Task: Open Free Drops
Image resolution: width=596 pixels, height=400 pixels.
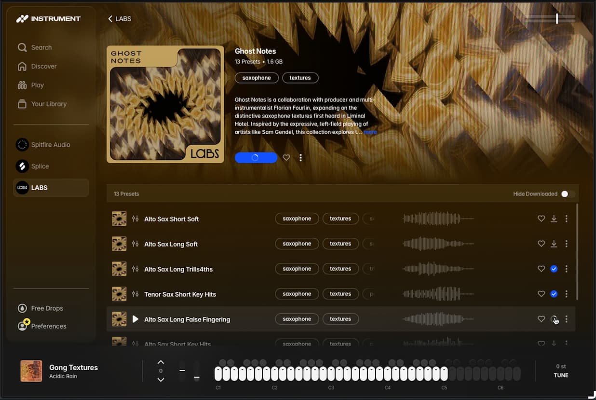Action: 41,308
